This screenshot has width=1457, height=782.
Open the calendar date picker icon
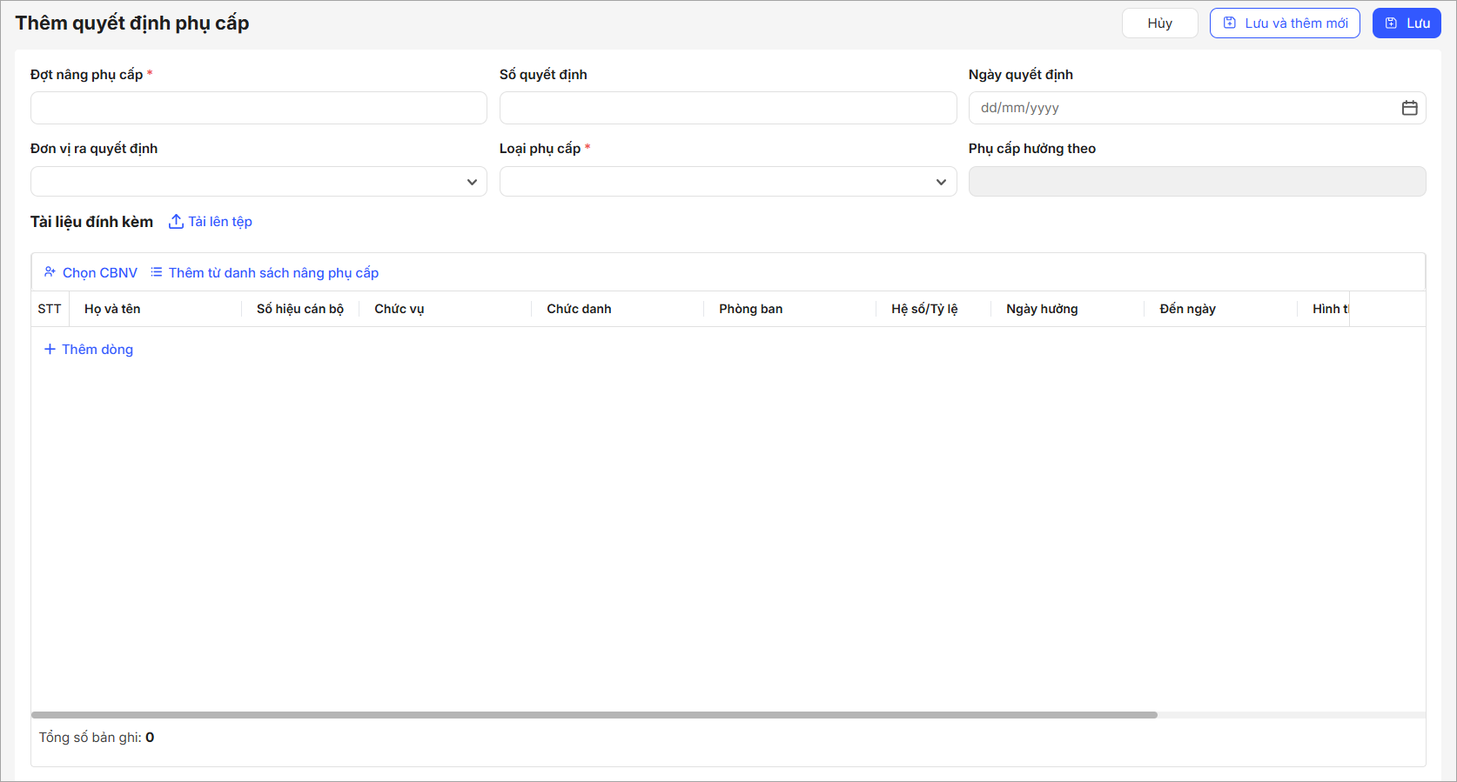coord(1409,108)
